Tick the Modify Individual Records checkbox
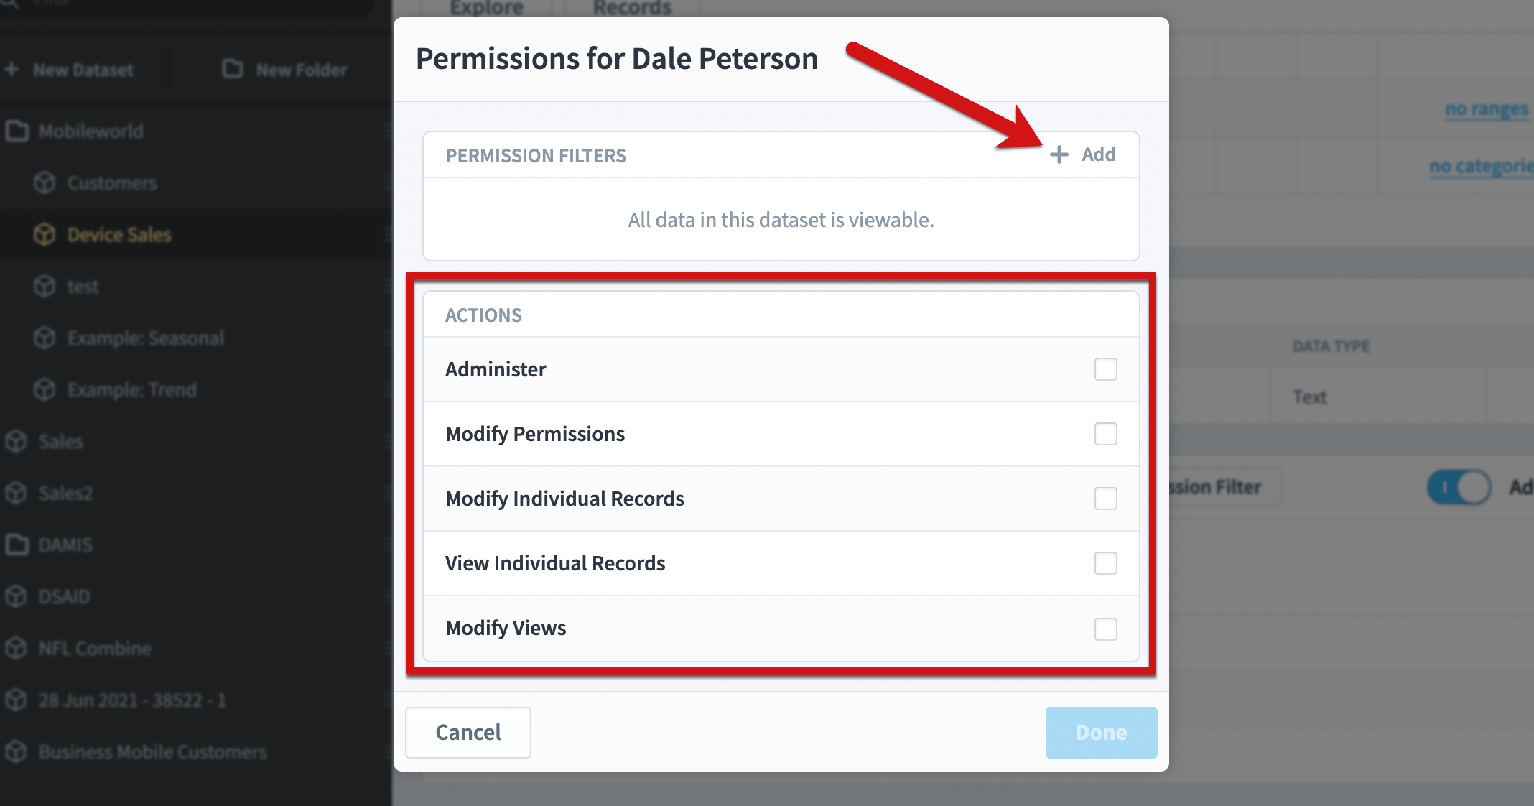 click(1105, 499)
